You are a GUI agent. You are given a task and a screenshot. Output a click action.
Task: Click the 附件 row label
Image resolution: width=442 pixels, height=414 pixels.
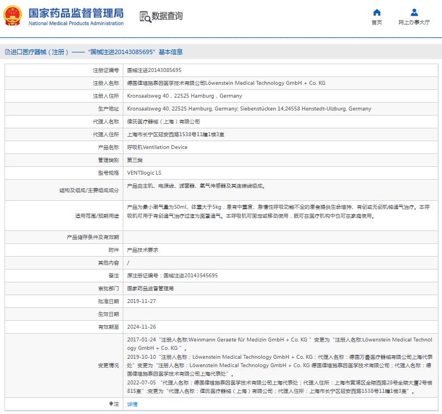coord(114,250)
